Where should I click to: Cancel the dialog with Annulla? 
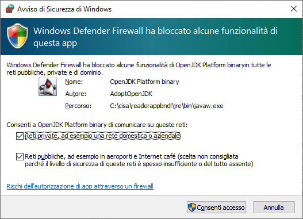tap(274, 208)
